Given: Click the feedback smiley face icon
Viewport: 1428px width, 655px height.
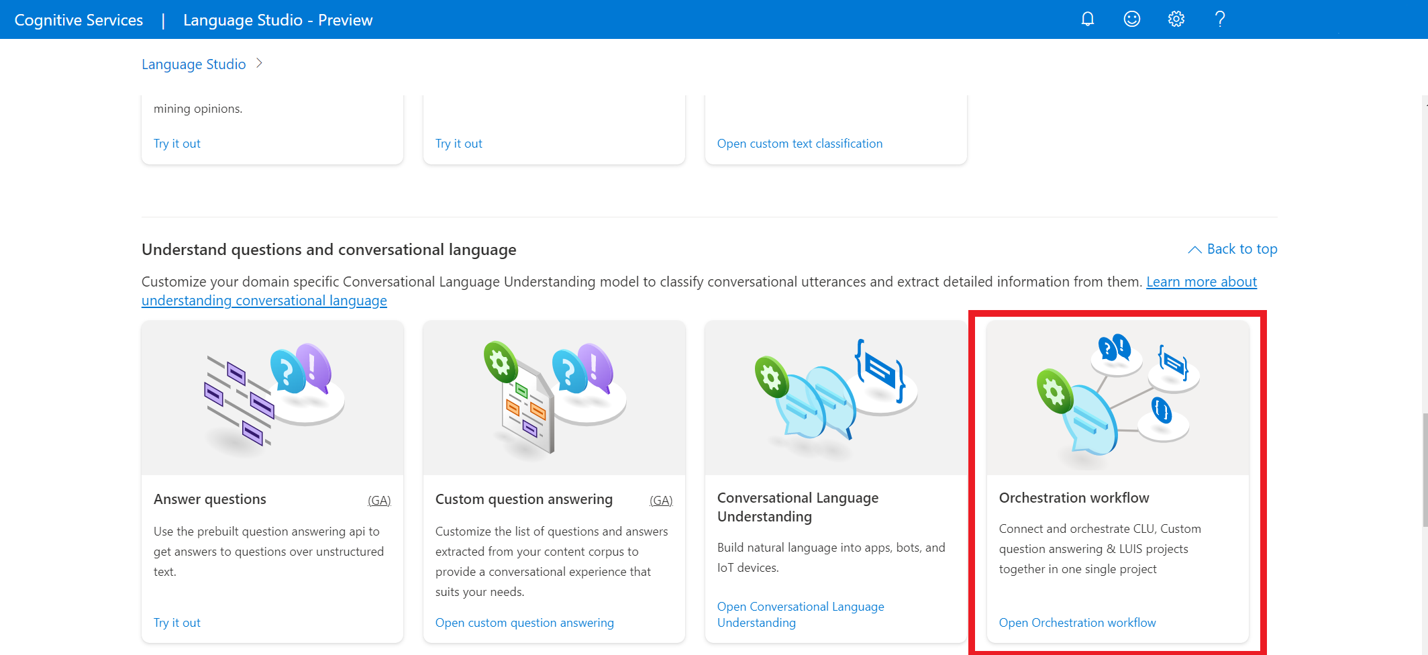Looking at the screenshot, I should [x=1132, y=19].
